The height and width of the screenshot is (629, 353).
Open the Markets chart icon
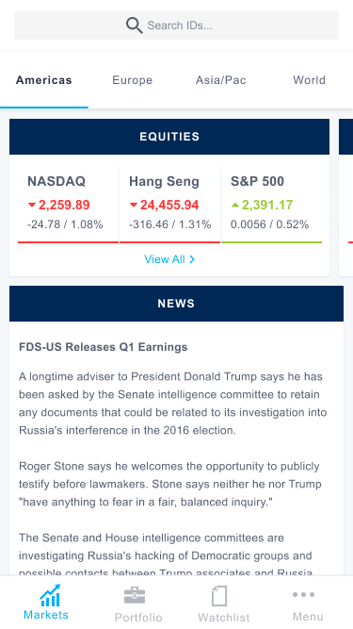coord(50,595)
